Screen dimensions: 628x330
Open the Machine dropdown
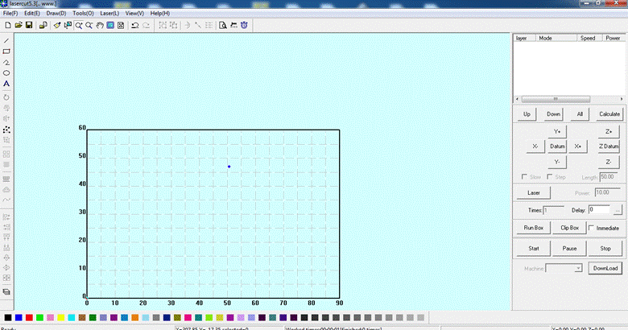[x=564, y=268]
